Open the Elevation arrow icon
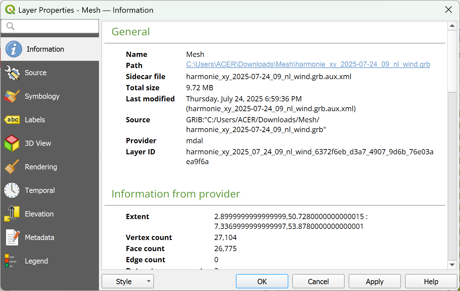Screen dimensions: 460x291 coord(12,214)
